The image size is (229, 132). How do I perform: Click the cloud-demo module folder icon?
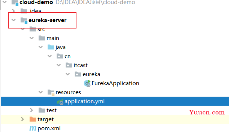[15, 3]
